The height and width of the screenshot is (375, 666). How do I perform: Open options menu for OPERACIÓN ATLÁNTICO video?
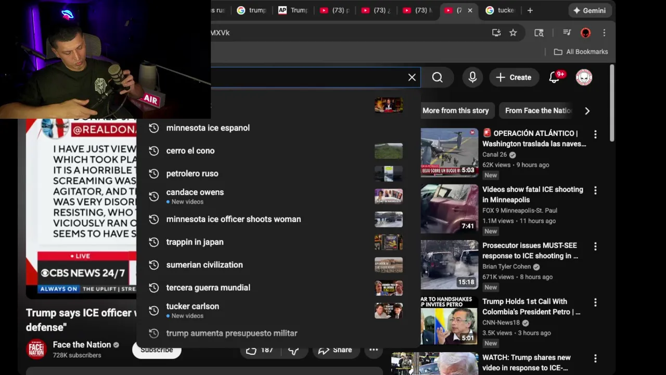point(595,134)
